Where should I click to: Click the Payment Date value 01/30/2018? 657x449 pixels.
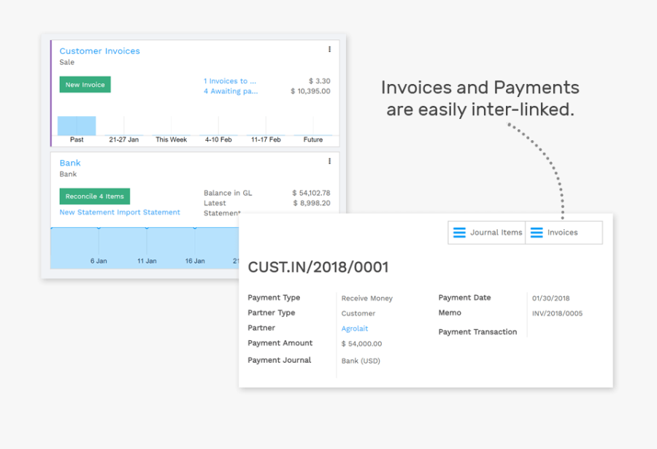click(x=550, y=299)
